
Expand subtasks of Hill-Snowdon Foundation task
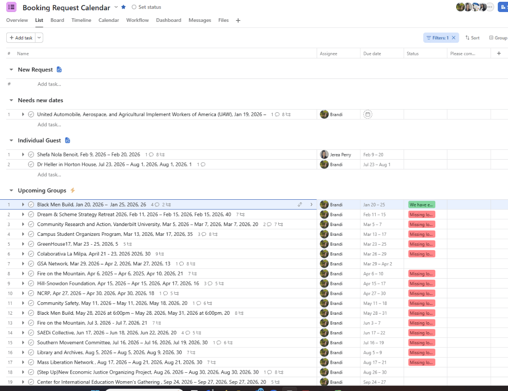click(23, 284)
